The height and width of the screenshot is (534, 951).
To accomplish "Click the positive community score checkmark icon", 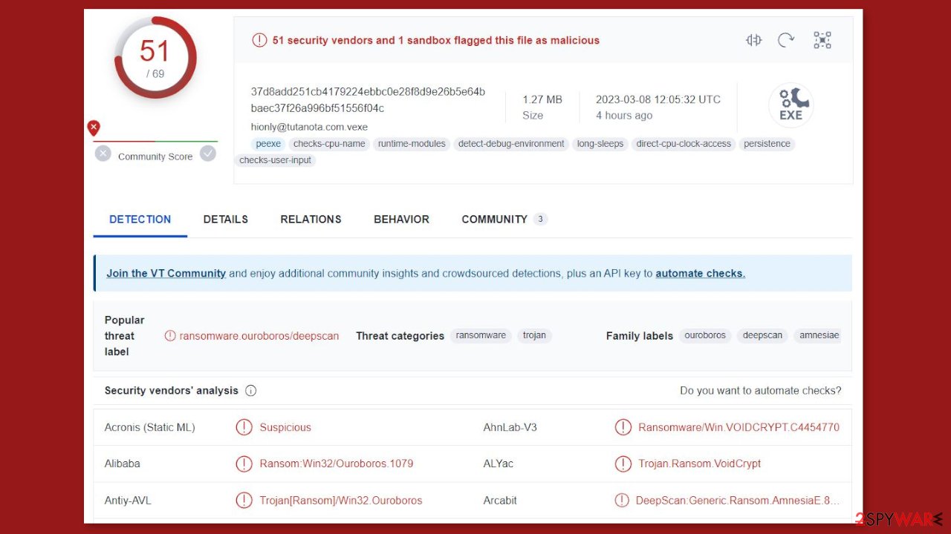I will [x=208, y=154].
